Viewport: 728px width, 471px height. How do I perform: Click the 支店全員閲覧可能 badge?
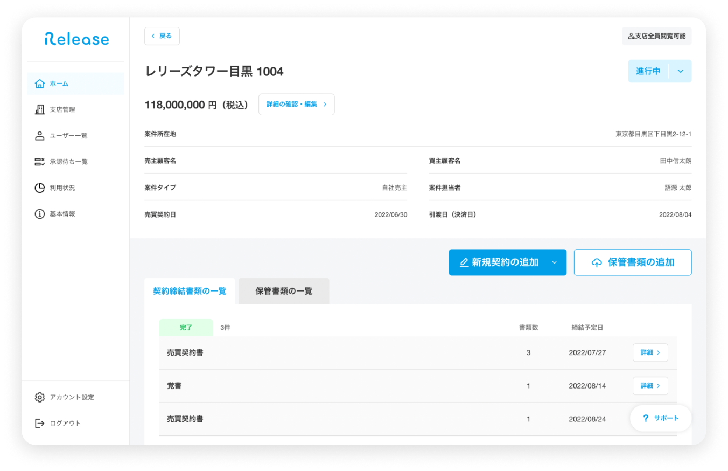pyautogui.click(x=657, y=36)
